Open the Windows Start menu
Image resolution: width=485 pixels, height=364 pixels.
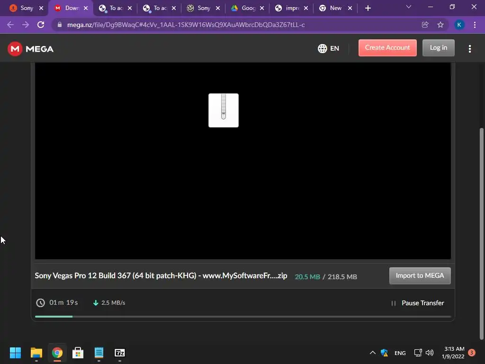point(15,353)
